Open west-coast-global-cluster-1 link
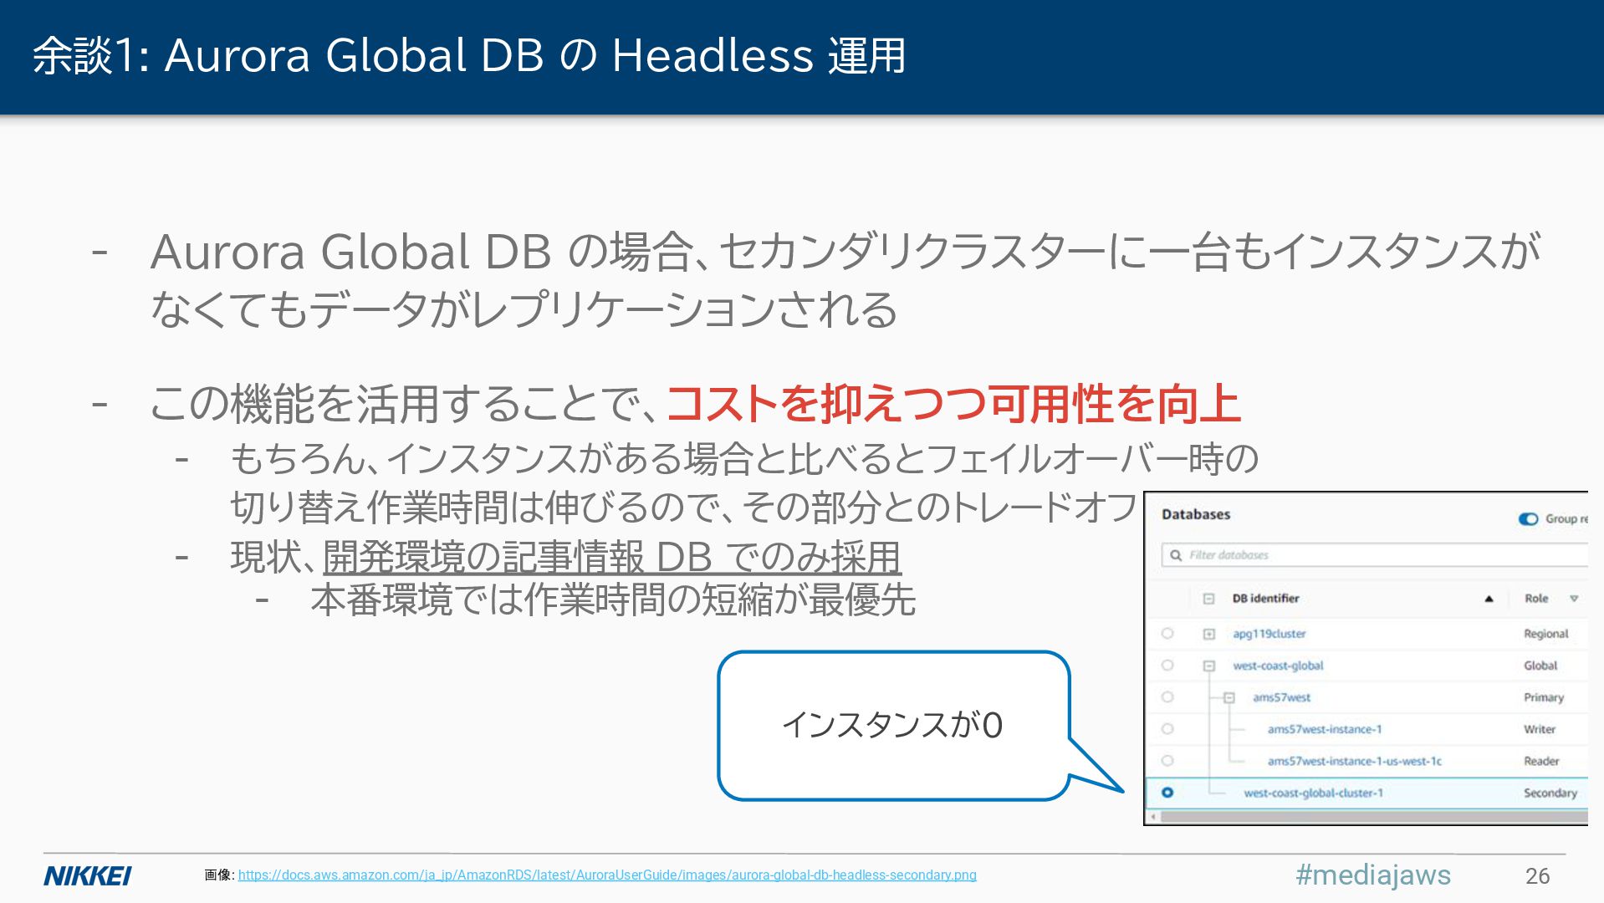Screen dimensions: 1604x903 pyautogui.click(x=1313, y=793)
